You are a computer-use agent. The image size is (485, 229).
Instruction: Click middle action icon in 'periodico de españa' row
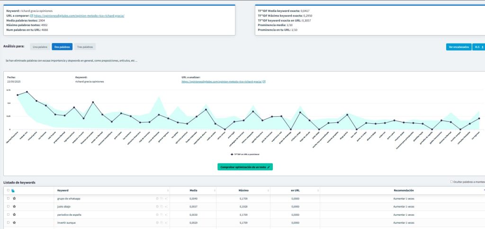(162, 214)
